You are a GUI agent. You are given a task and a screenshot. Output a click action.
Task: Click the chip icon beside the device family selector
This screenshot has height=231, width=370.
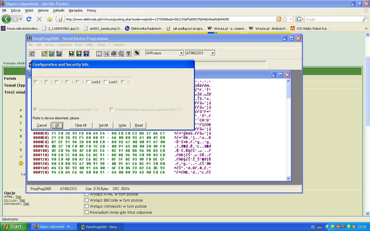coord(137,53)
